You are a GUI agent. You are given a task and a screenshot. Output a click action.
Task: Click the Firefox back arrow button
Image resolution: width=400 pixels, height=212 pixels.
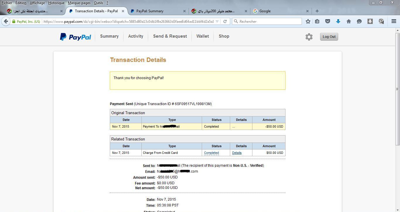click(x=6, y=21)
